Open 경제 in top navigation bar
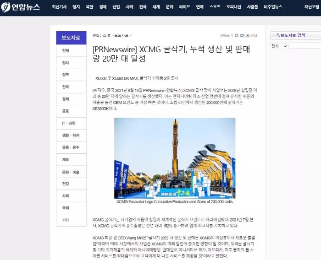 click(103, 7)
